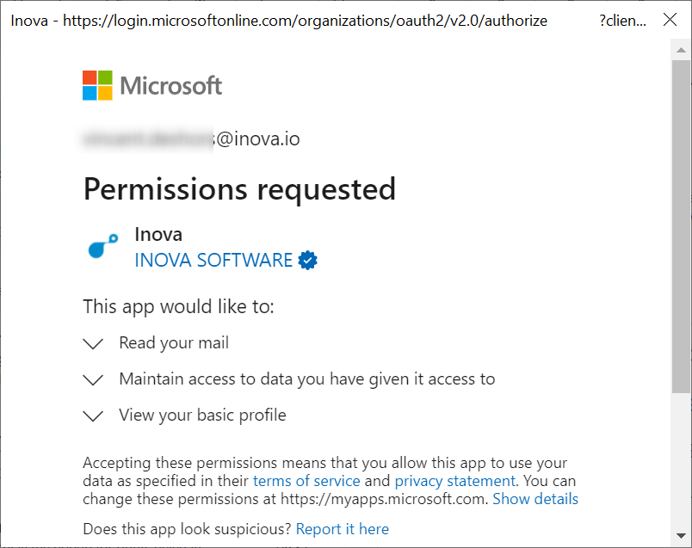Viewport: 692px width, 548px height.
Task: Expand the Read your mail chevron
Action: click(93, 344)
